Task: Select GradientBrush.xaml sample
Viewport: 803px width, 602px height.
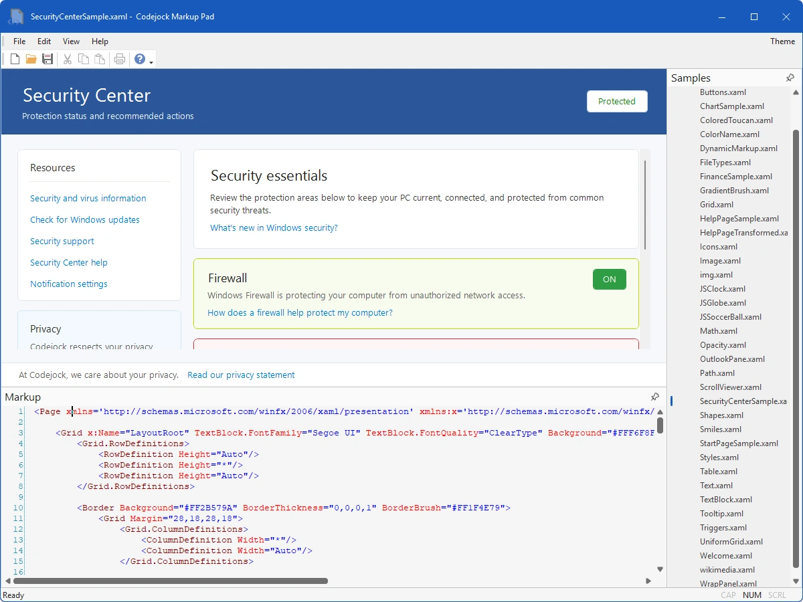Action: (734, 191)
